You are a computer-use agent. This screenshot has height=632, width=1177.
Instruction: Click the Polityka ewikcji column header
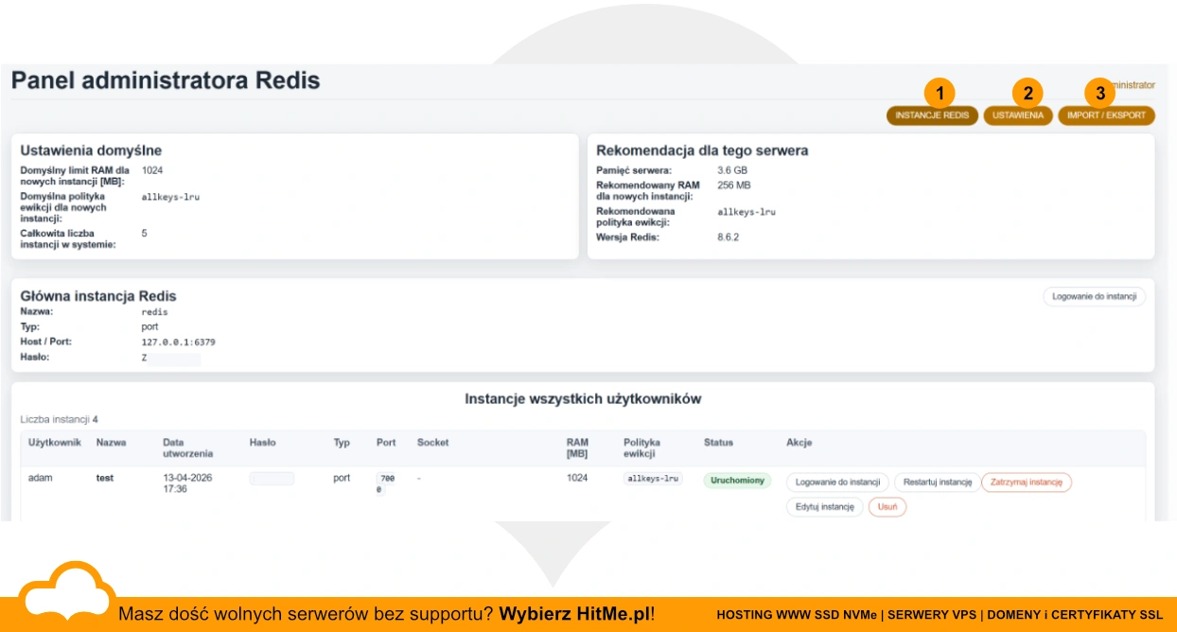tap(642, 448)
